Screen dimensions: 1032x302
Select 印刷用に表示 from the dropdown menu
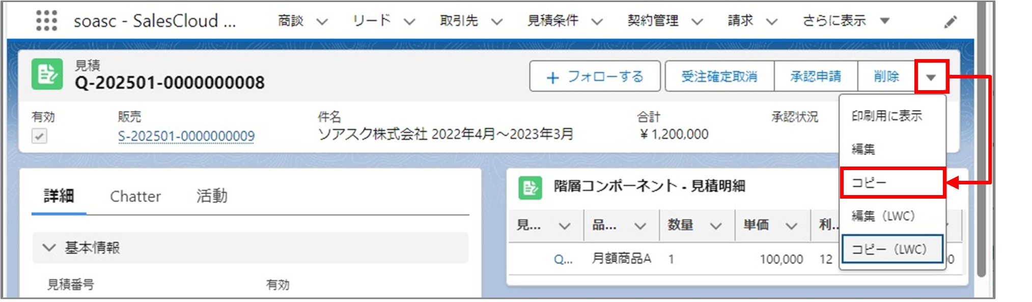click(x=892, y=116)
